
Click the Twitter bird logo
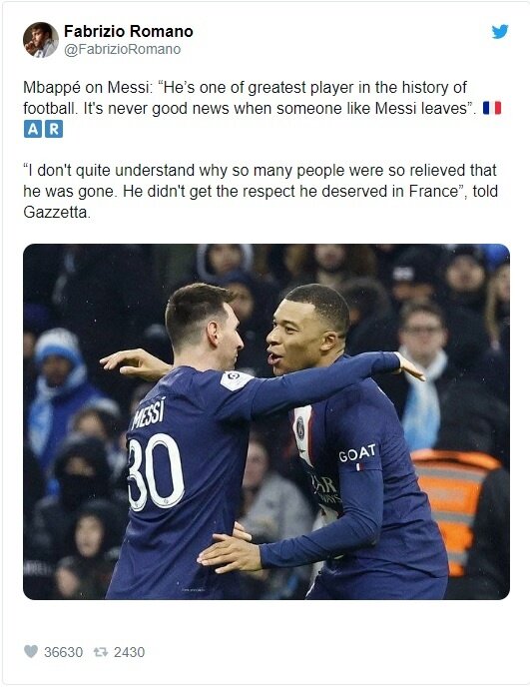point(500,32)
